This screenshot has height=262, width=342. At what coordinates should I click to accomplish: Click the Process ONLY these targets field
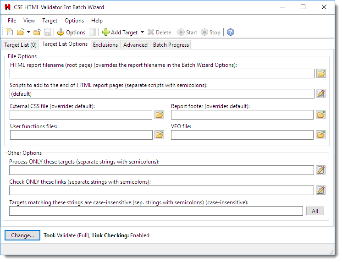pos(161,170)
